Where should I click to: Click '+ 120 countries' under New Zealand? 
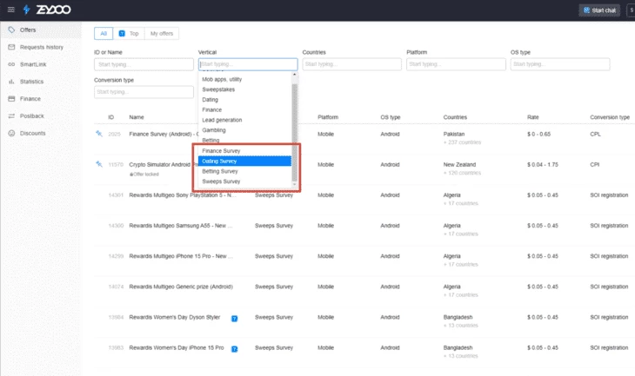pos(462,173)
